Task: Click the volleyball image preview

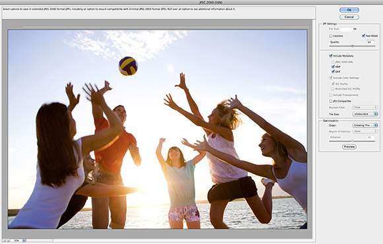Action: click(158, 129)
